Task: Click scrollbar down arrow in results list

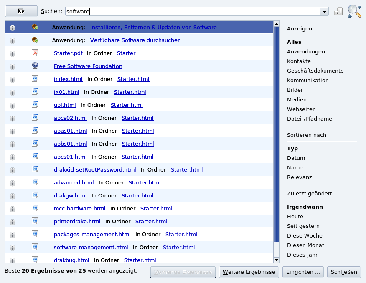Action: 276,260
